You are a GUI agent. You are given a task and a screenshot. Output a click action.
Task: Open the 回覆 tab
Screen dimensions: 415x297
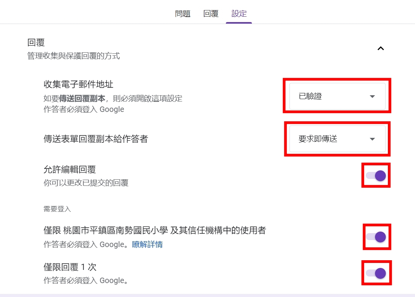(211, 14)
